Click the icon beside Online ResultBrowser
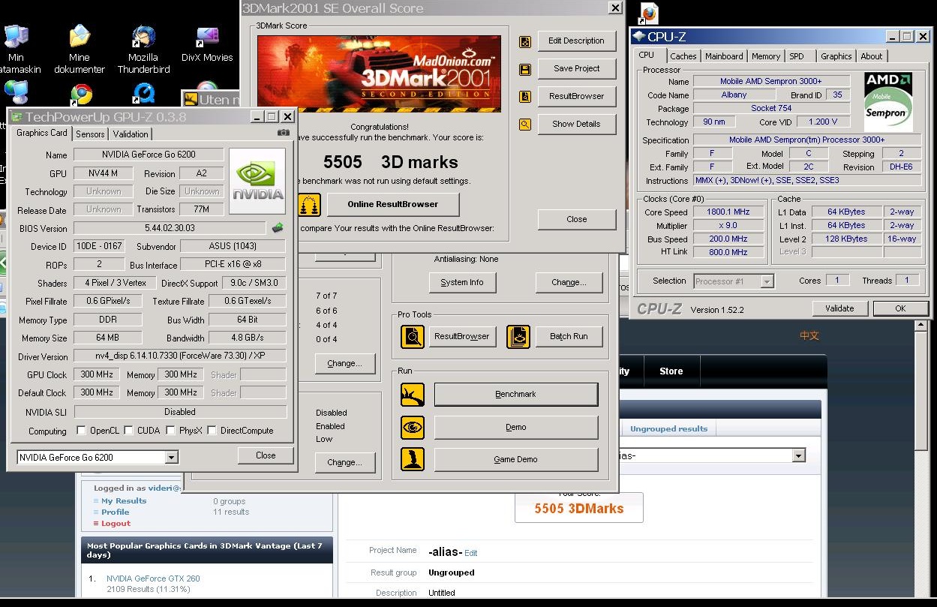The height and width of the screenshot is (607, 937). point(309,204)
